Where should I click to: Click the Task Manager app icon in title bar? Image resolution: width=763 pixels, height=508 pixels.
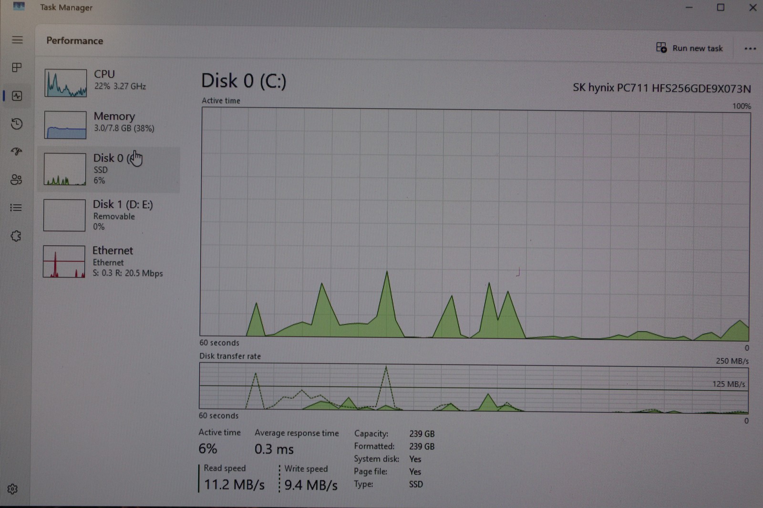pos(19,6)
